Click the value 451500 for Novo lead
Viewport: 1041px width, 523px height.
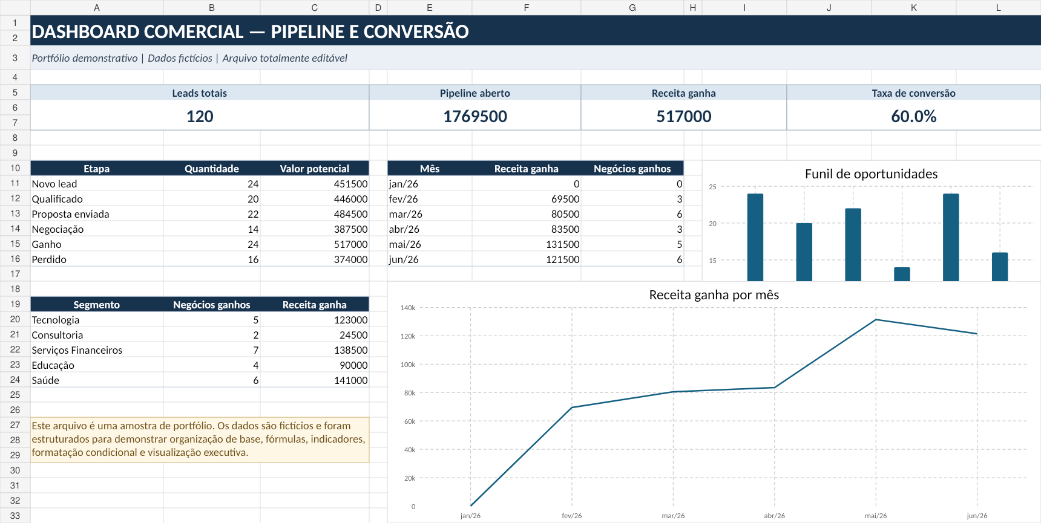tap(315, 183)
